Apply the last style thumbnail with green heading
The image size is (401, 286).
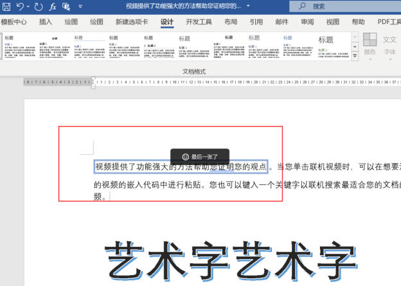(333, 46)
